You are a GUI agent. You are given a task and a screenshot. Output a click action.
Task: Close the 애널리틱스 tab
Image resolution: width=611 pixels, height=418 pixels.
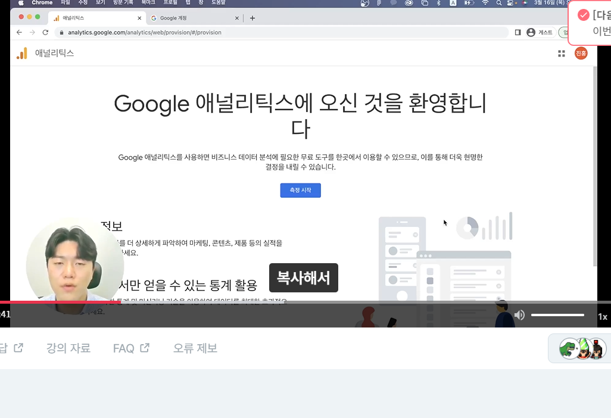[139, 18]
